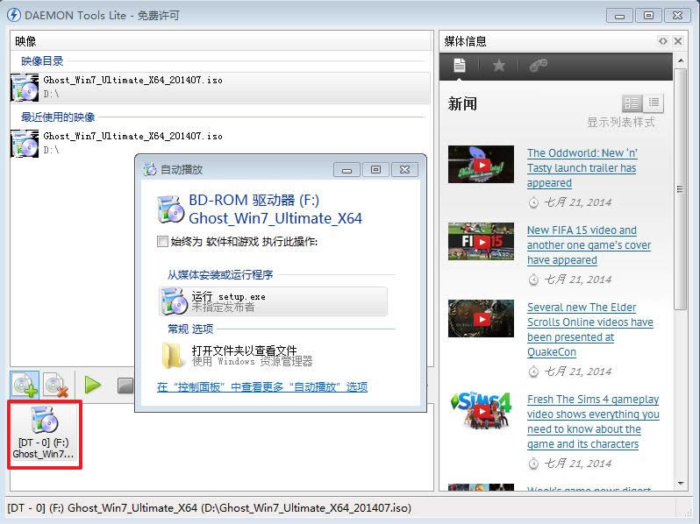Open the news document tab icon
Image resolution: width=700 pixels, height=524 pixels.
pyautogui.click(x=459, y=66)
